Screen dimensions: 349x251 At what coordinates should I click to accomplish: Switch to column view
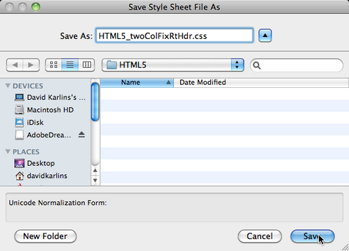(87, 65)
